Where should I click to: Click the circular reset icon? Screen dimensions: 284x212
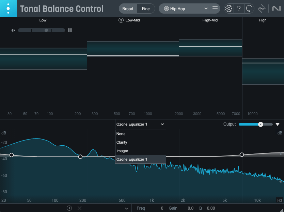pyautogui.click(x=249, y=9)
